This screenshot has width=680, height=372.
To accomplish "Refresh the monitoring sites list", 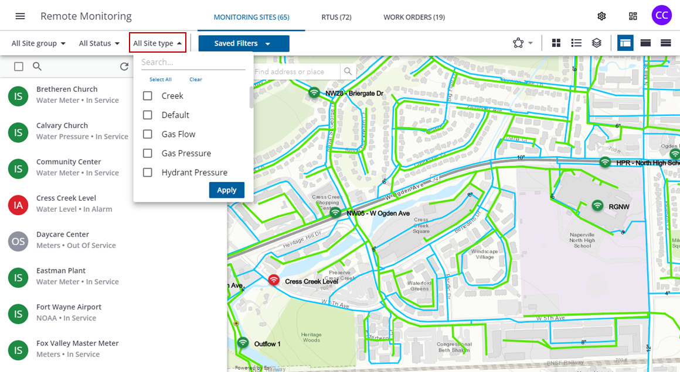I will [124, 66].
